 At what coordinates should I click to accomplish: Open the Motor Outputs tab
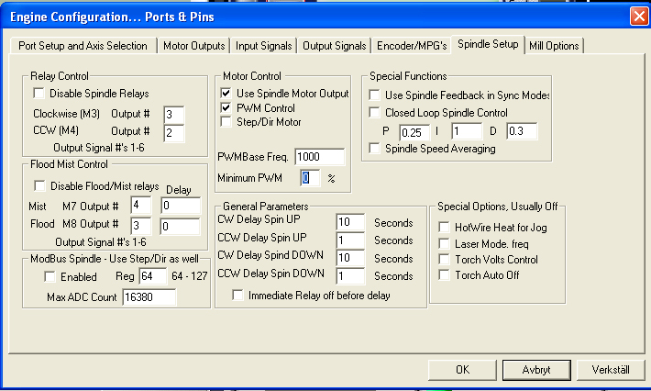coord(193,45)
